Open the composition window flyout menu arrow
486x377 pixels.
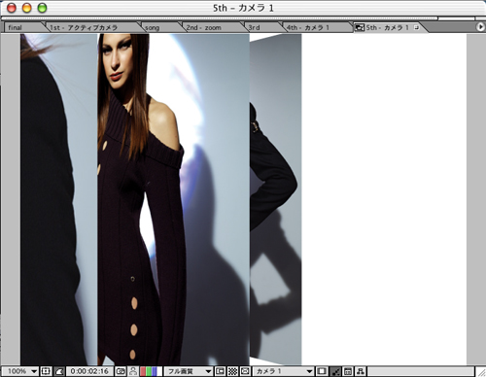[x=480, y=27]
